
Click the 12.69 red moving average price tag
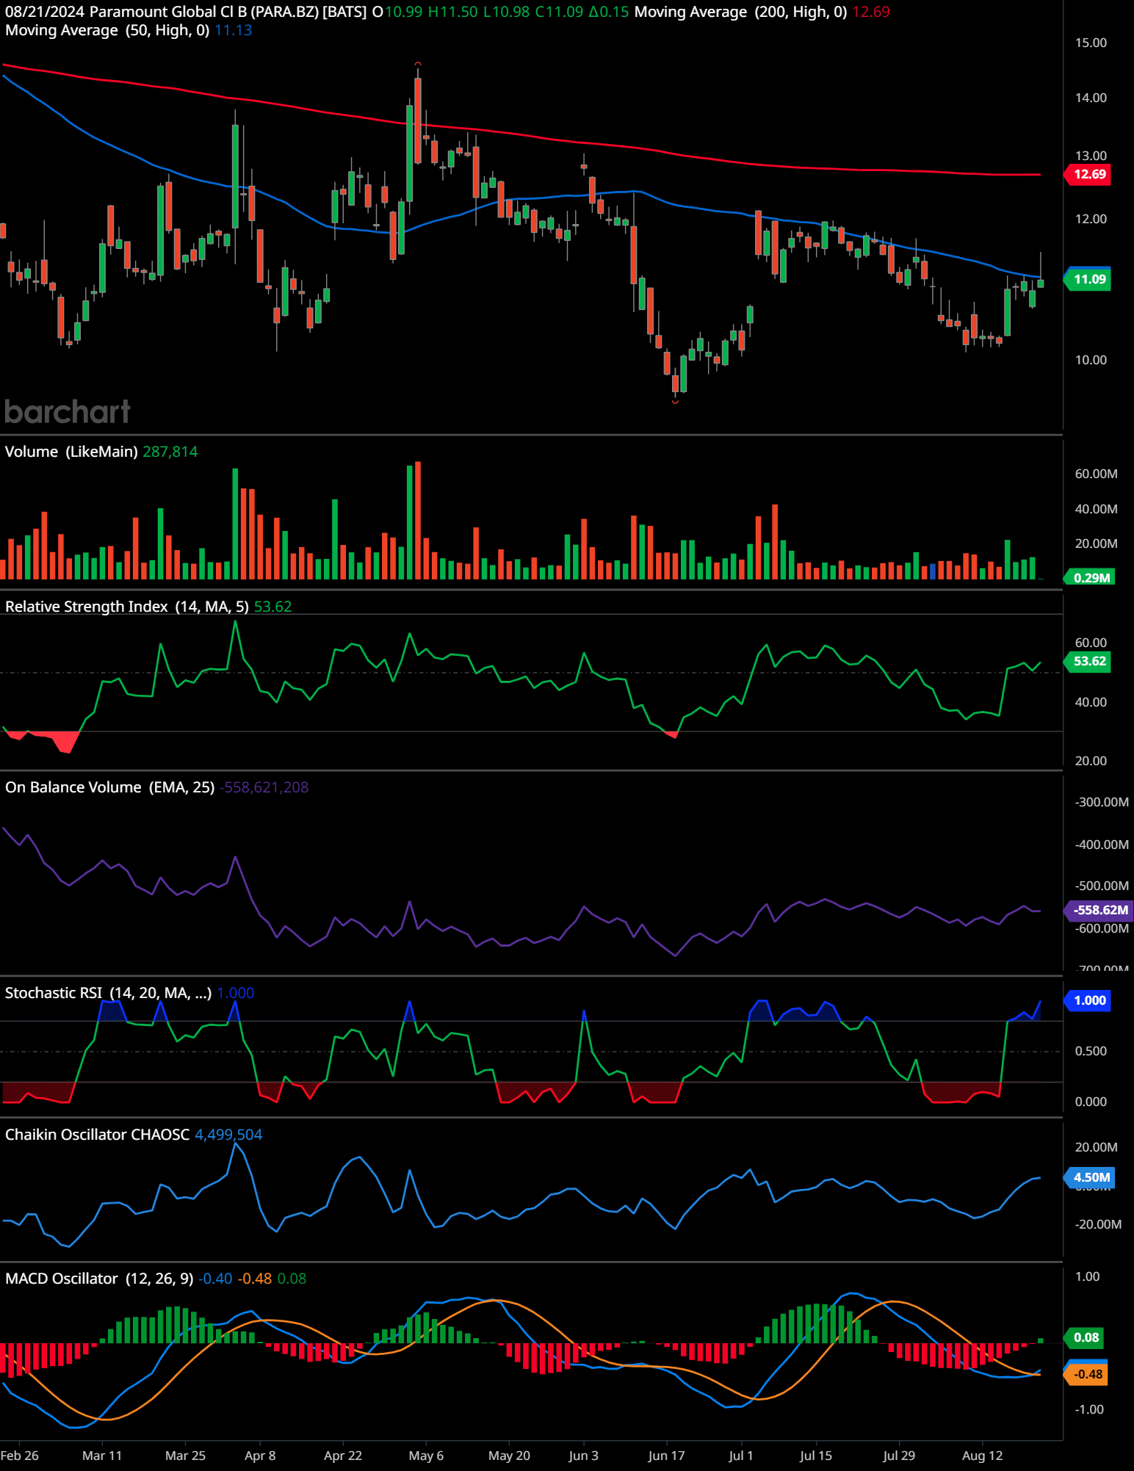(x=1088, y=175)
